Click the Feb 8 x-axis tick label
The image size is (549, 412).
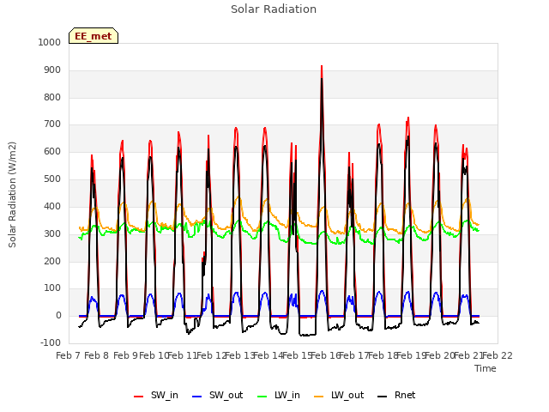pyautogui.click(x=97, y=355)
